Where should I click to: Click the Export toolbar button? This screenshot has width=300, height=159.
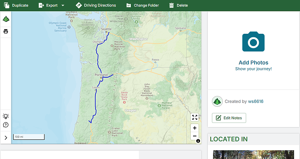pos(48,5)
